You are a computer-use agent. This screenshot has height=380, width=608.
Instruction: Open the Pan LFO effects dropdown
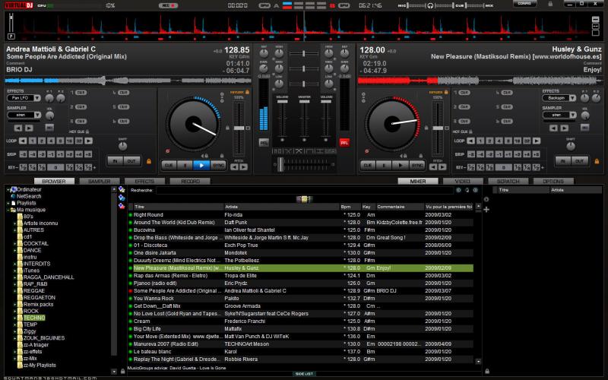click(24, 98)
